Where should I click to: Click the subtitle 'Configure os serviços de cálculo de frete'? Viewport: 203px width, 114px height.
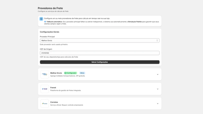(53, 11)
